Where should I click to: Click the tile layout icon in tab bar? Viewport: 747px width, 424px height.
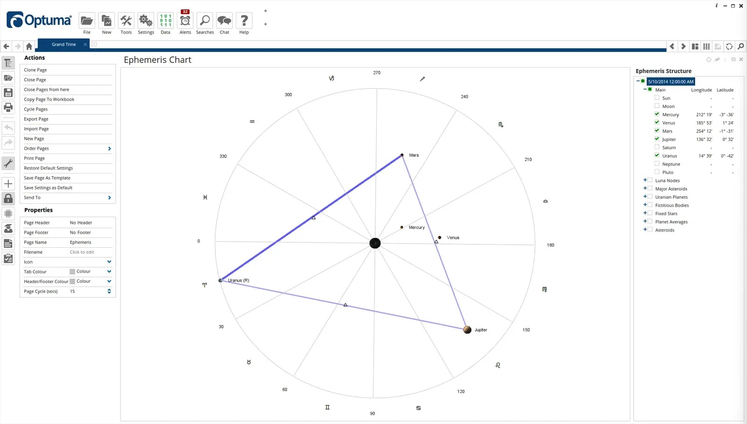(695, 46)
